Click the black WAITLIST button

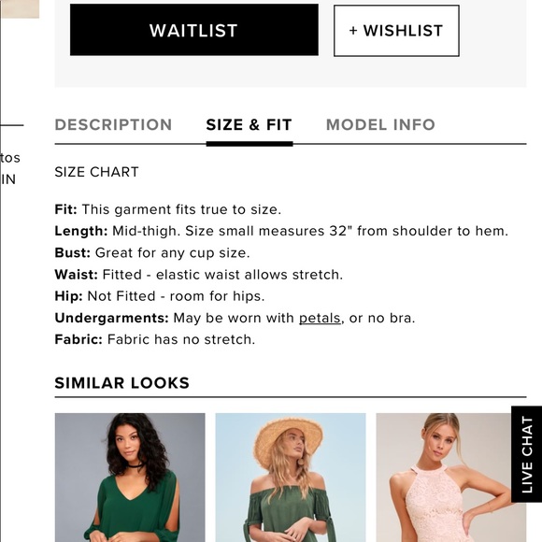pyautogui.click(x=194, y=30)
